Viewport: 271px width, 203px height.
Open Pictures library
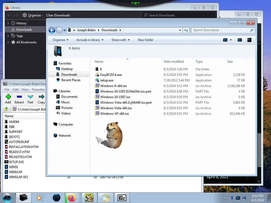tap(67, 108)
